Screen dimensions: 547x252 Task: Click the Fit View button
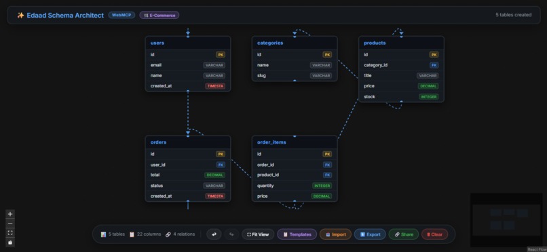[x=258, y=234]
